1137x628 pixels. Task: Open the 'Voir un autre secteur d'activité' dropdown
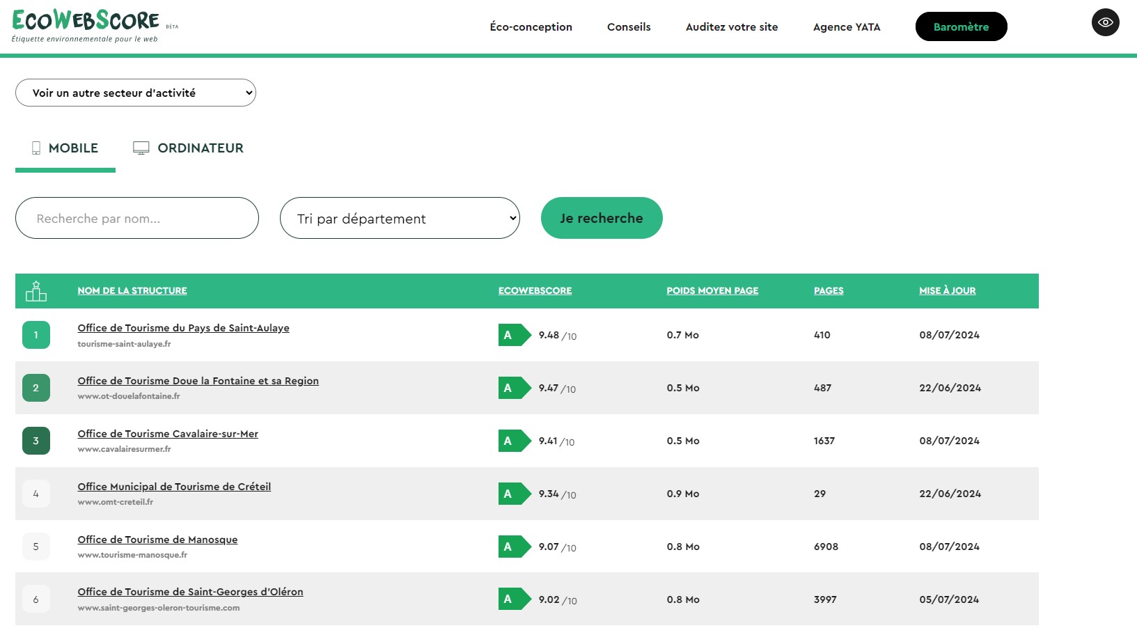pos(136,93)
